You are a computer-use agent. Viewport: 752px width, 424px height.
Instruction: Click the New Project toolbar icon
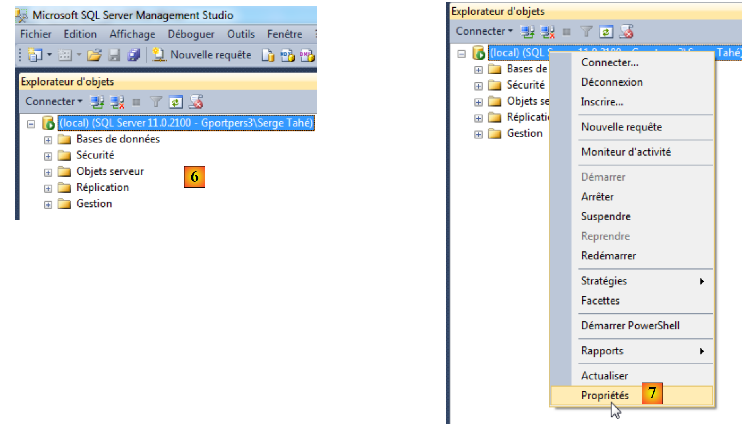point(35,55)
